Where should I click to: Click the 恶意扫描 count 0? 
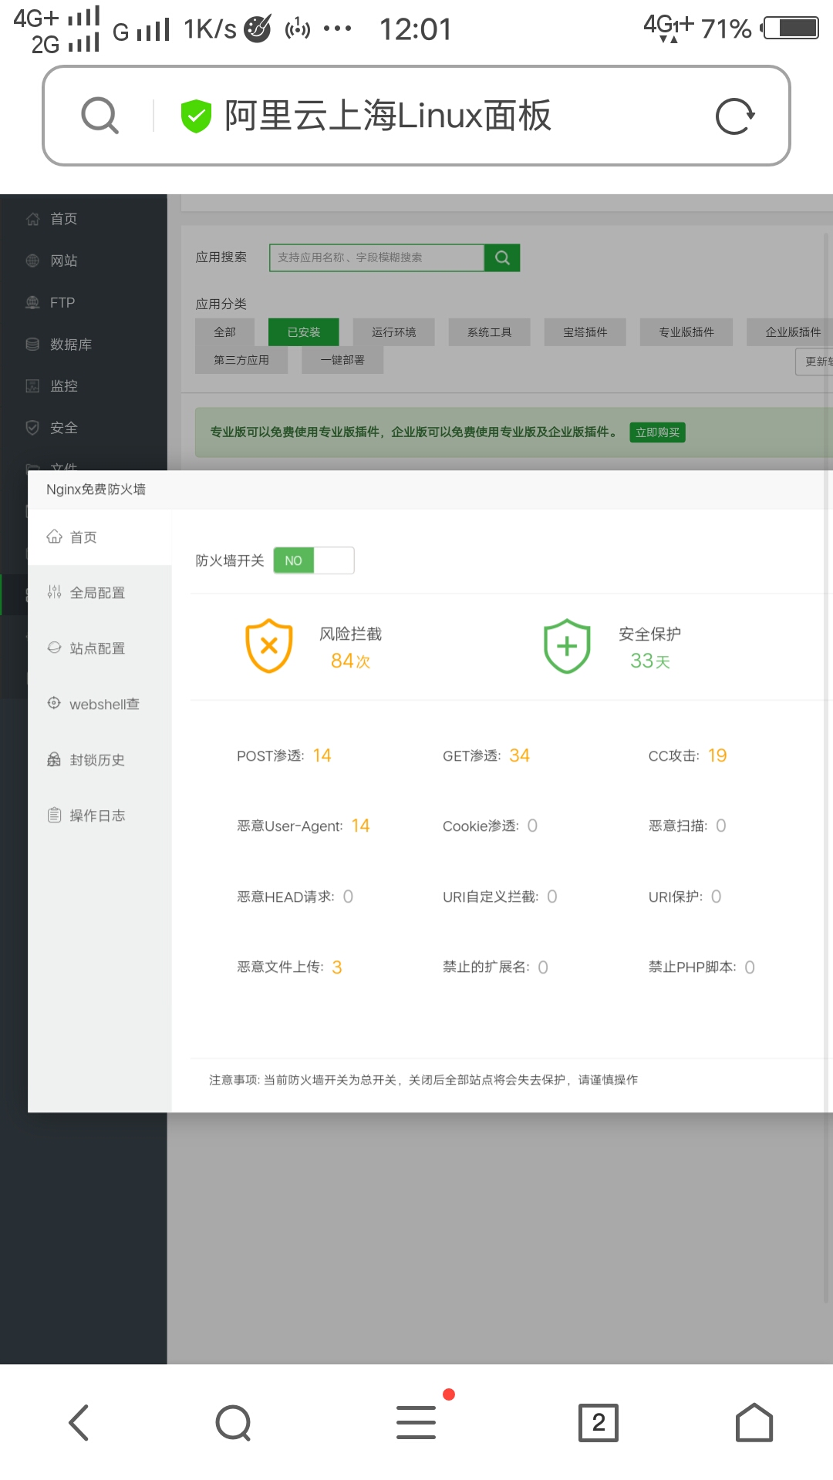[x=720, y=826]
